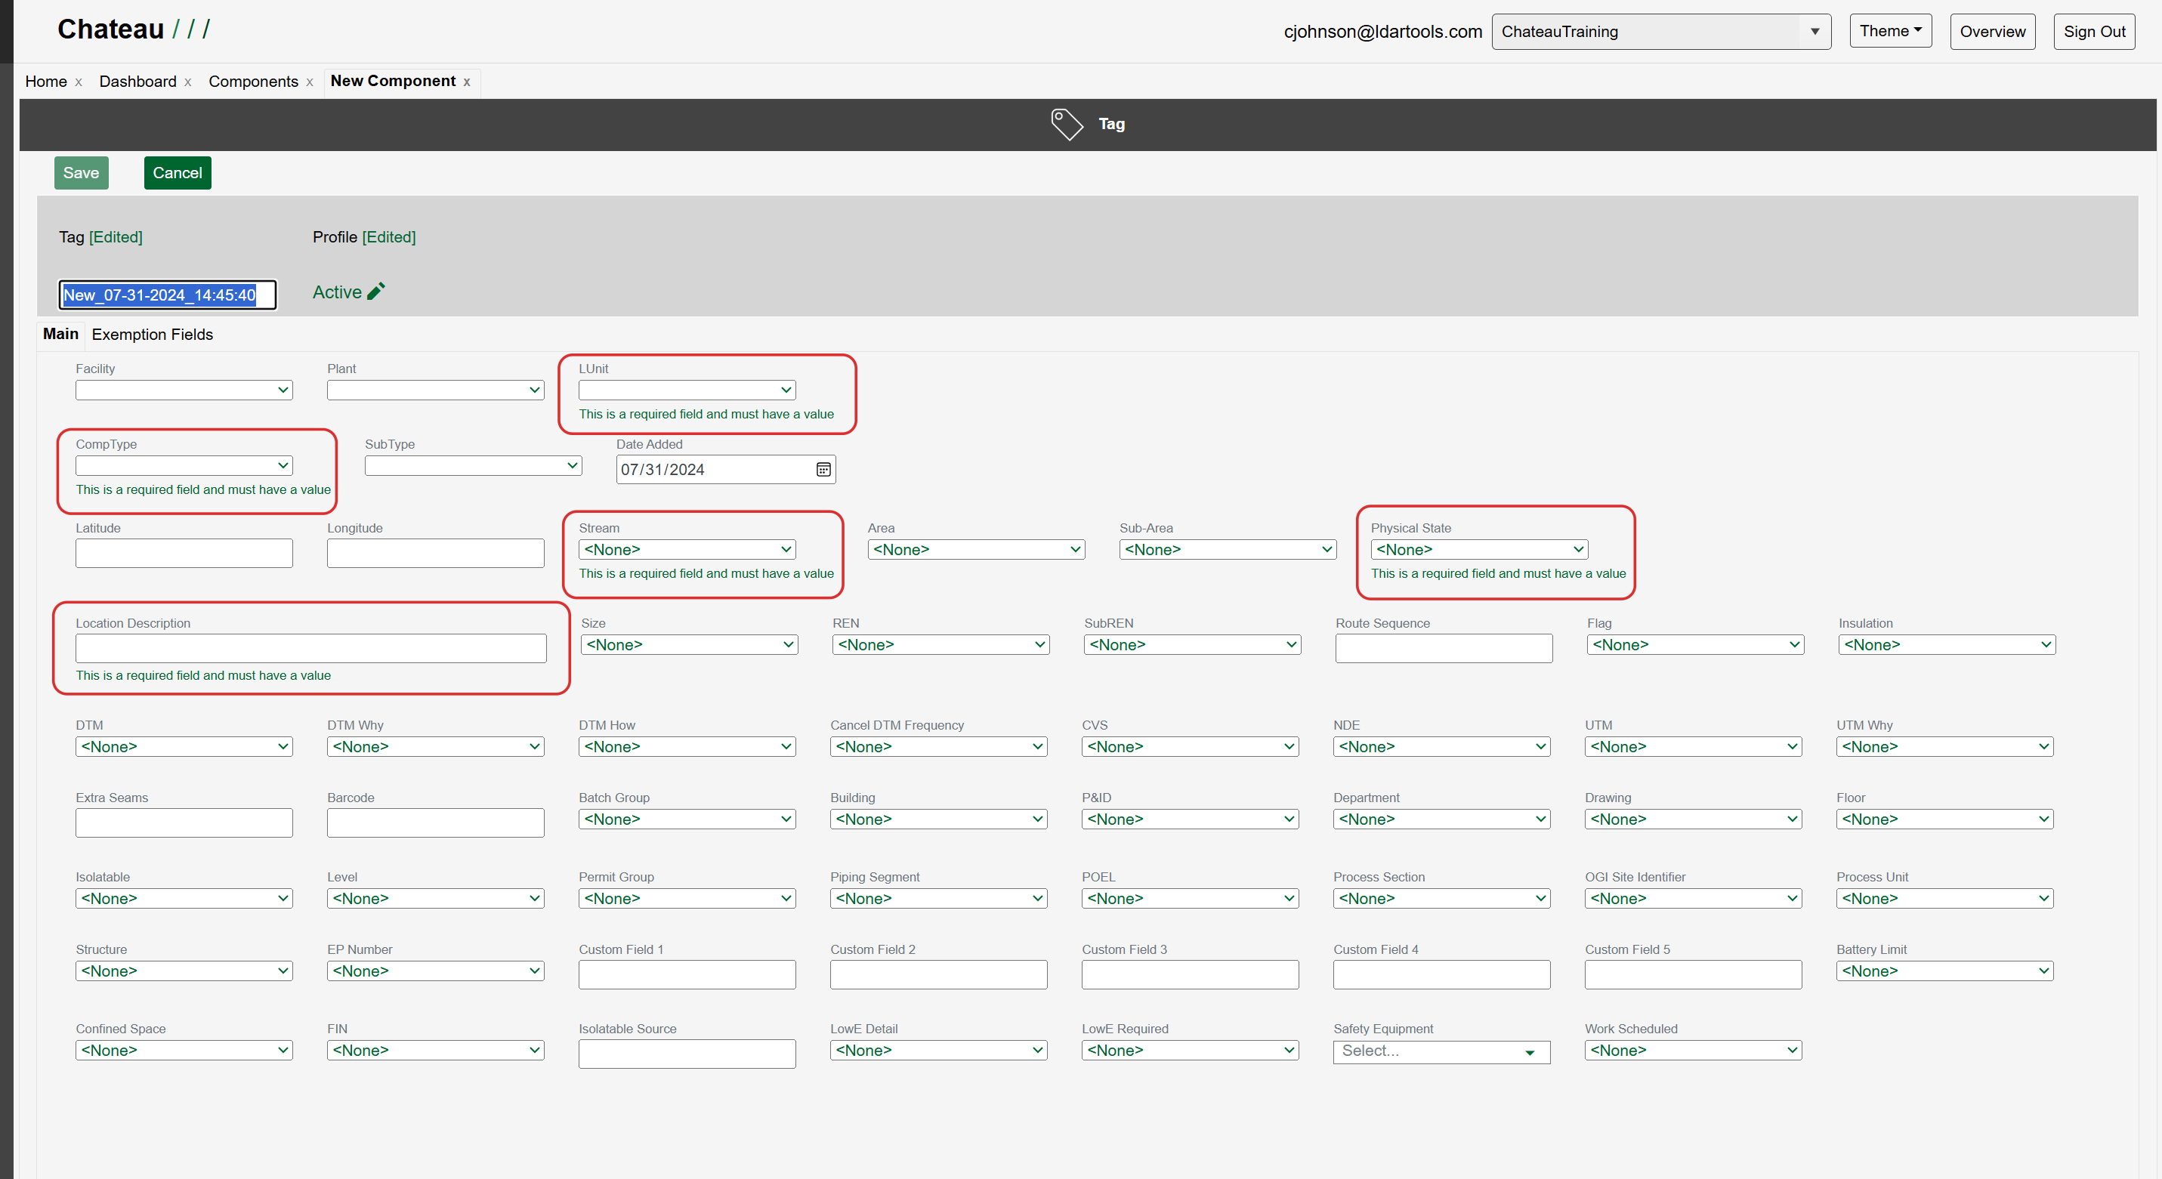Expand the SubType dropdown

pos(474,466)
